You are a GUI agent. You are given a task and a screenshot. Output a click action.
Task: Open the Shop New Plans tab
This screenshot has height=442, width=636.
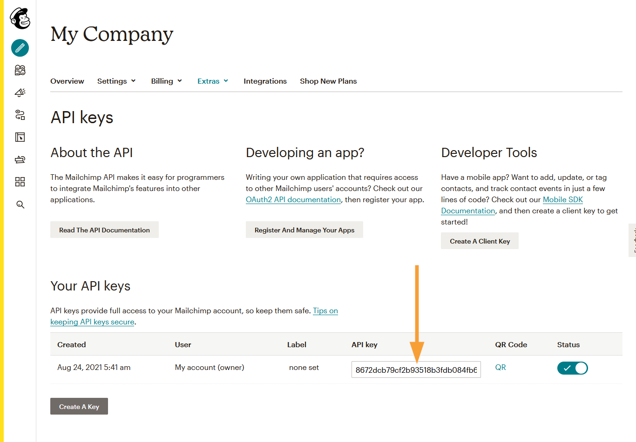coord(328,81)
